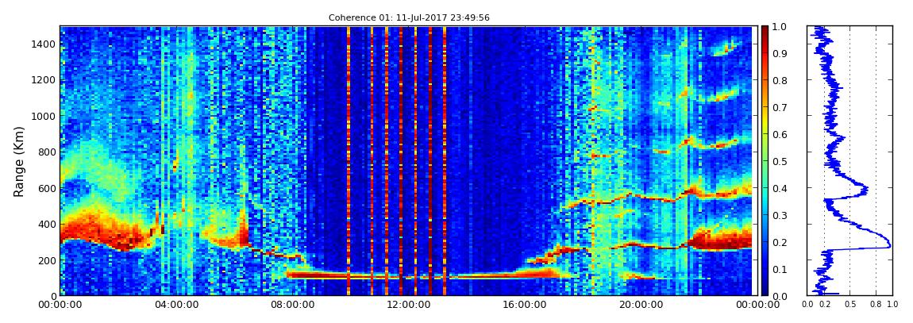Viewport: 913px width, 323px height.
Task: Click the 0.8 tick label on the profile plot
Action: [876, 305]
